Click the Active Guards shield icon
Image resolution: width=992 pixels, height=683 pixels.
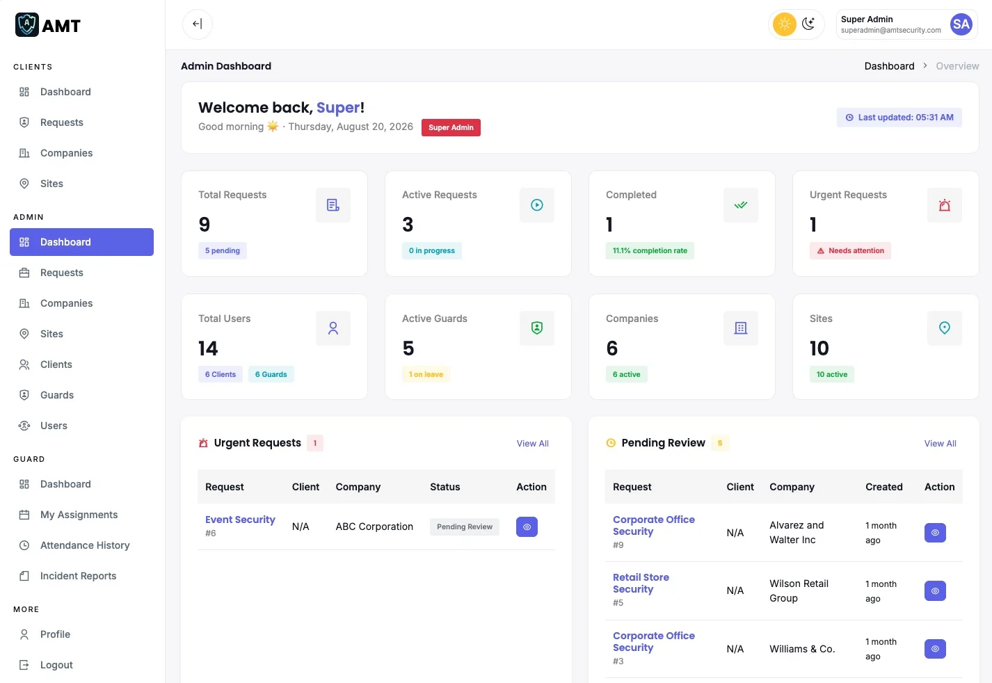click(537, 328)
